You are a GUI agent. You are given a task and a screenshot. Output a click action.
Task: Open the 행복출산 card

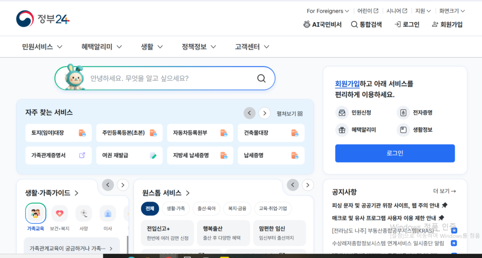pyautogui.click(x=224, y=233)
